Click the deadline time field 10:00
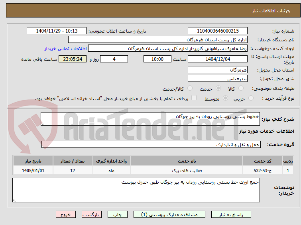 pyautogui.click(x=157, y=59)
